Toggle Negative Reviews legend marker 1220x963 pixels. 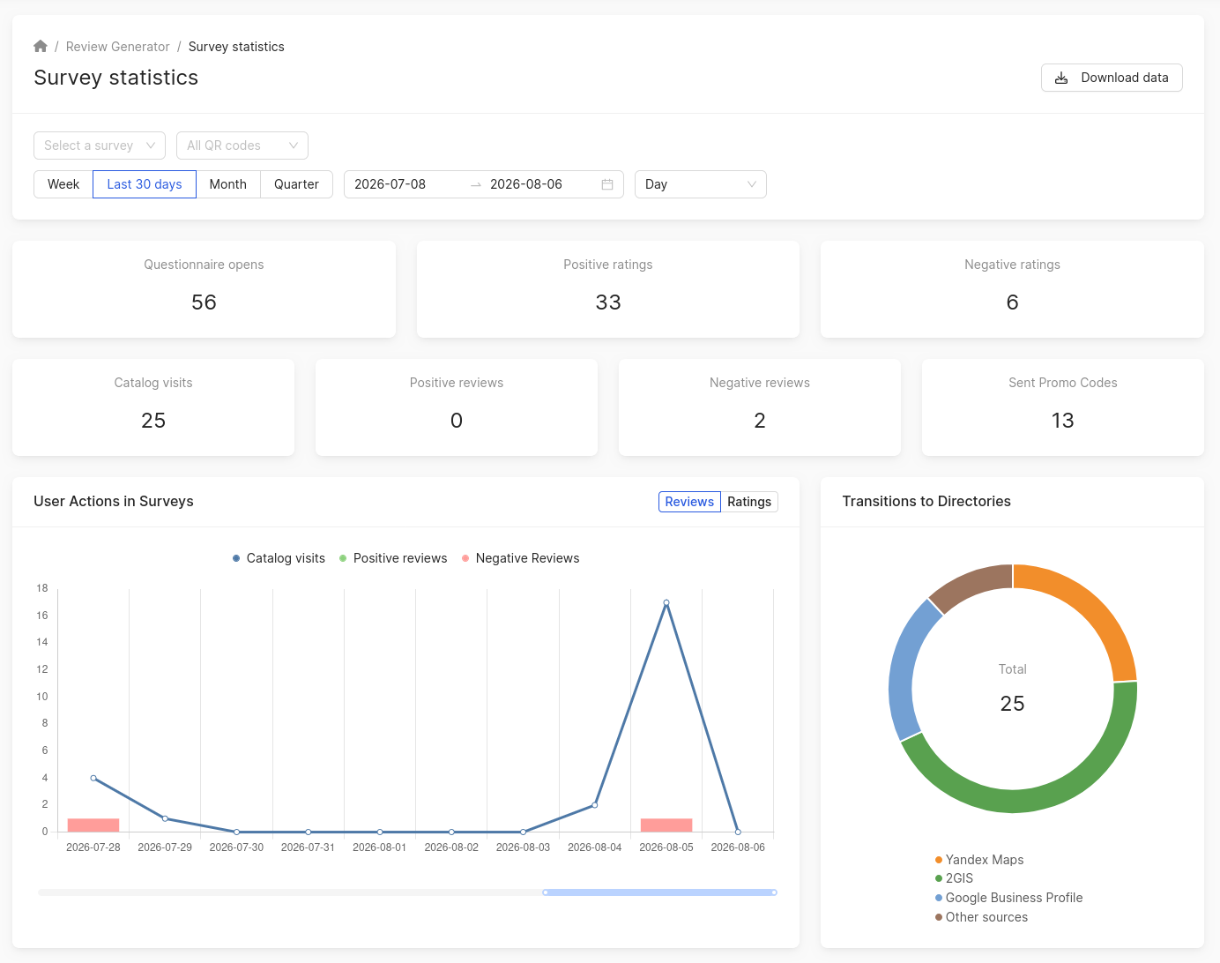click(465, 558)
